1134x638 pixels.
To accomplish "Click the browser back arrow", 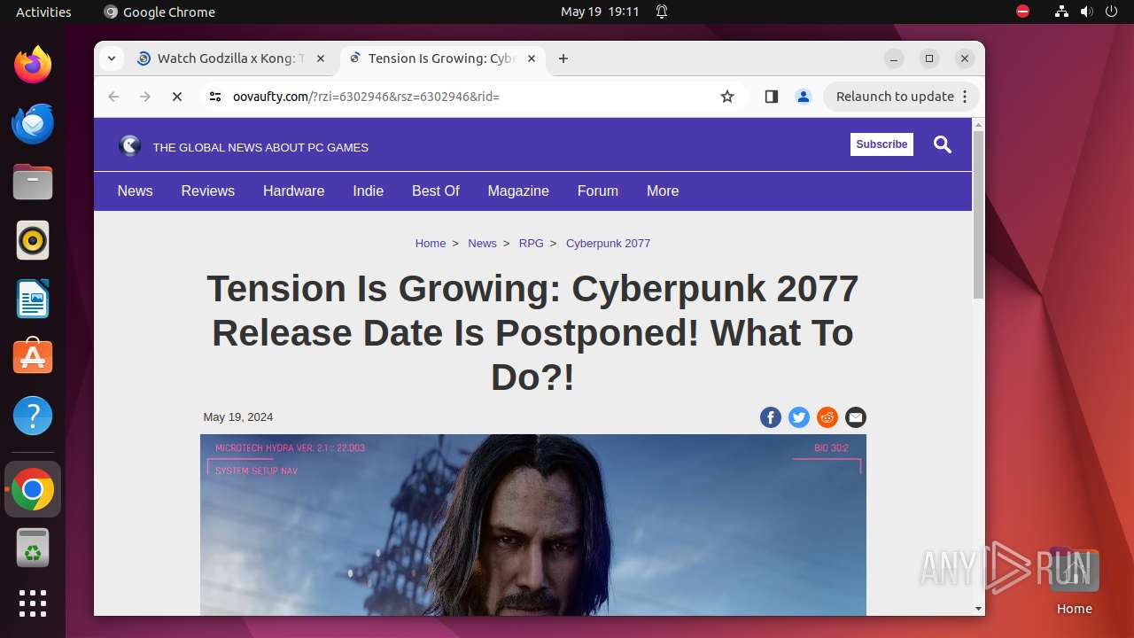I will pos(113,97).
